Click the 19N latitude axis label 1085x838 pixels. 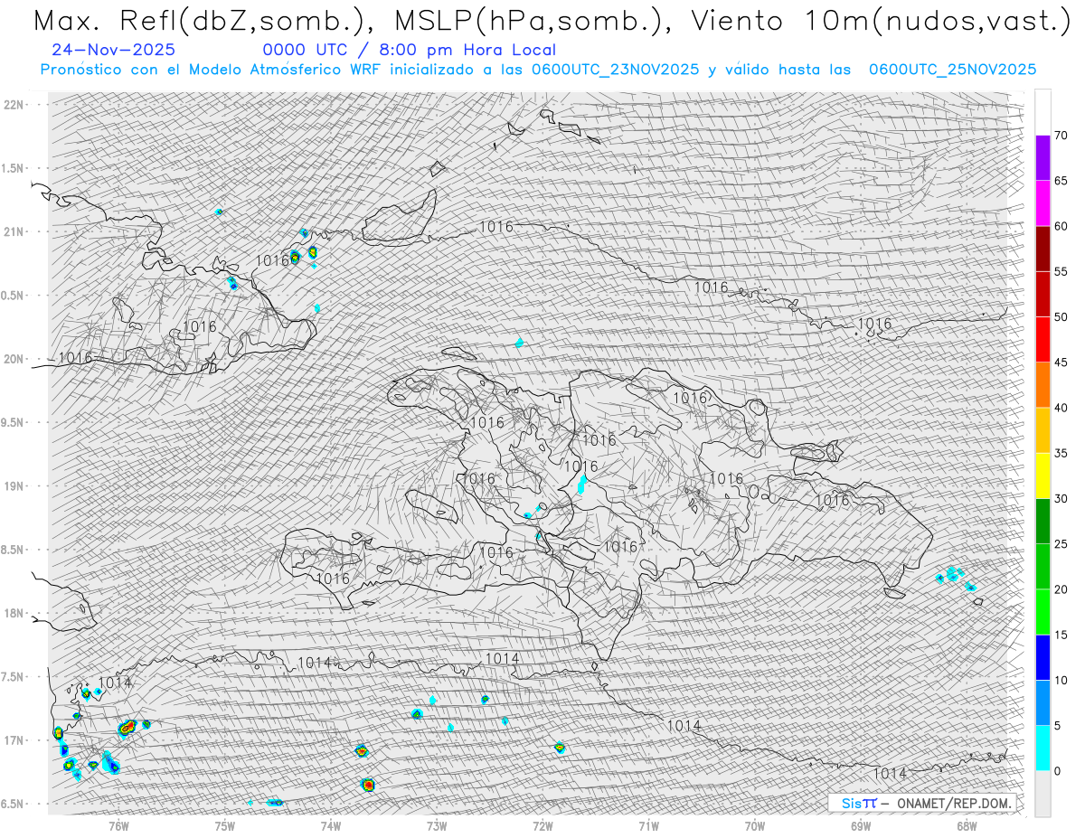[x=13, y=486]
